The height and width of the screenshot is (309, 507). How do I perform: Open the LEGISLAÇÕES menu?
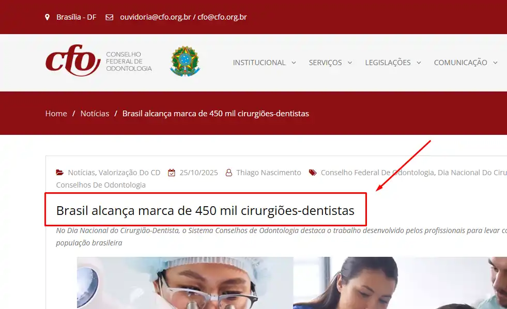coord(388,63)
